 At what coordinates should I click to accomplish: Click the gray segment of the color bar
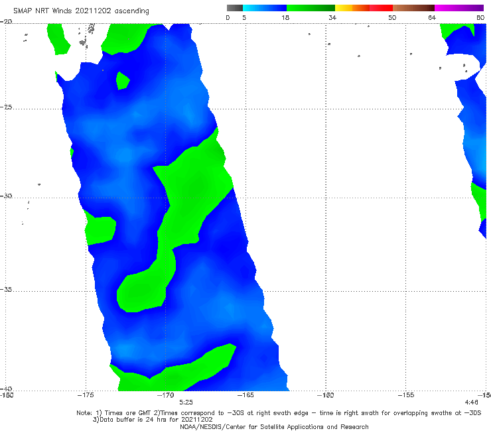click(234, 8)
